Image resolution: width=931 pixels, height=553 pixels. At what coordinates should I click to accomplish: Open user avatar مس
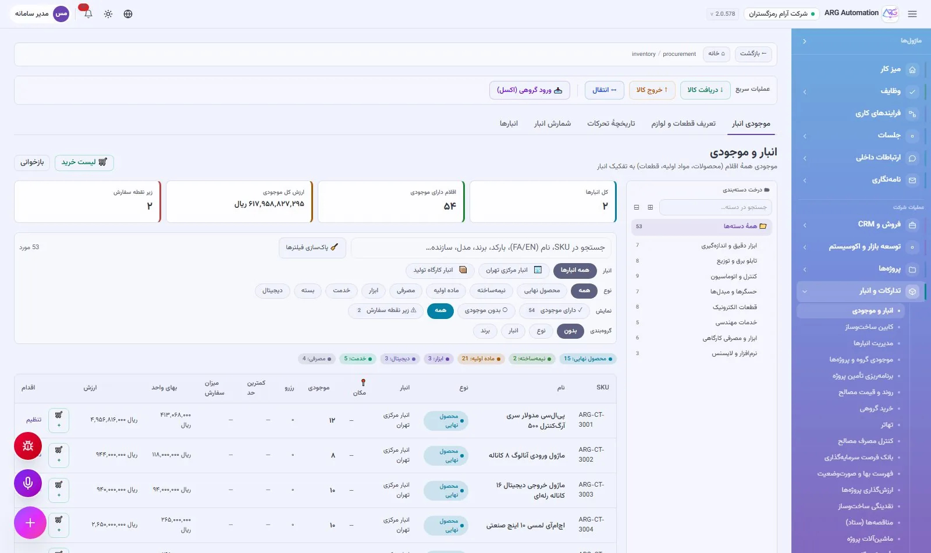click(x=61, y=13)
